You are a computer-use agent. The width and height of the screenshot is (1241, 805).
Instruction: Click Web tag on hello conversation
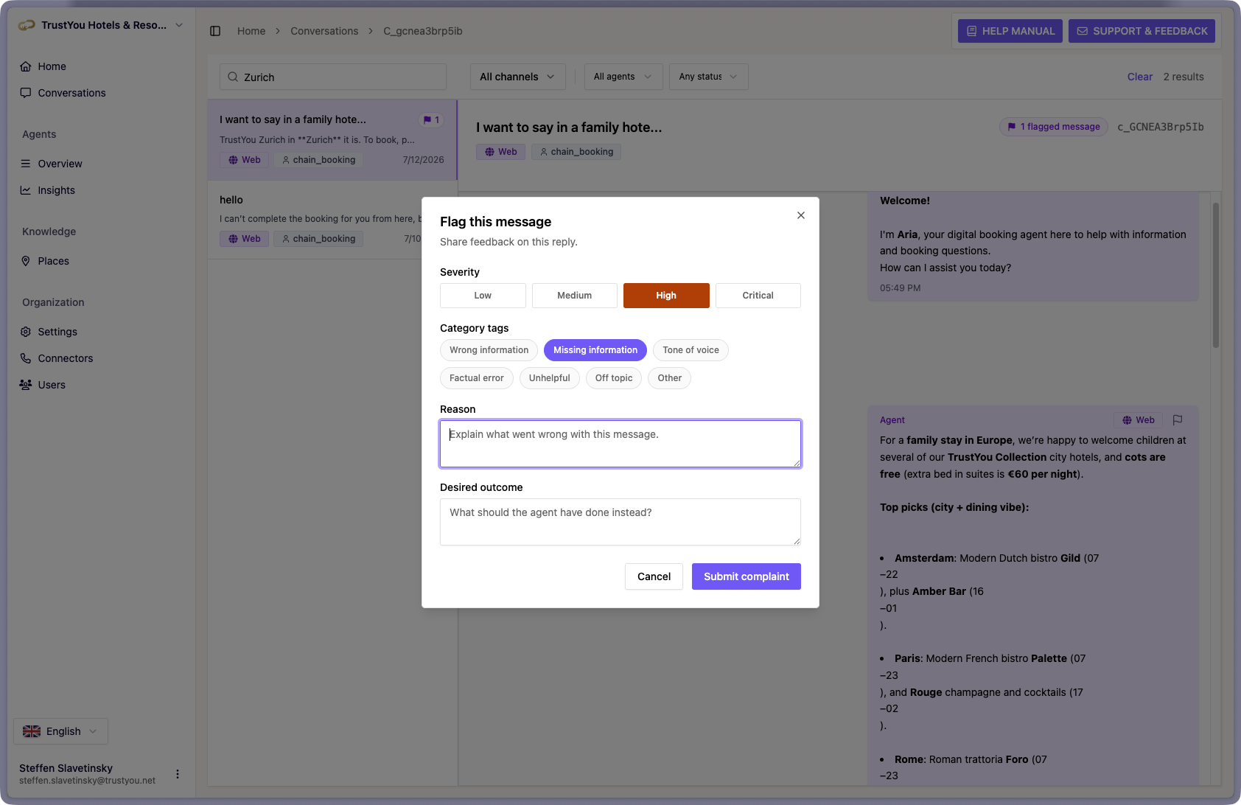pos(244,239)
